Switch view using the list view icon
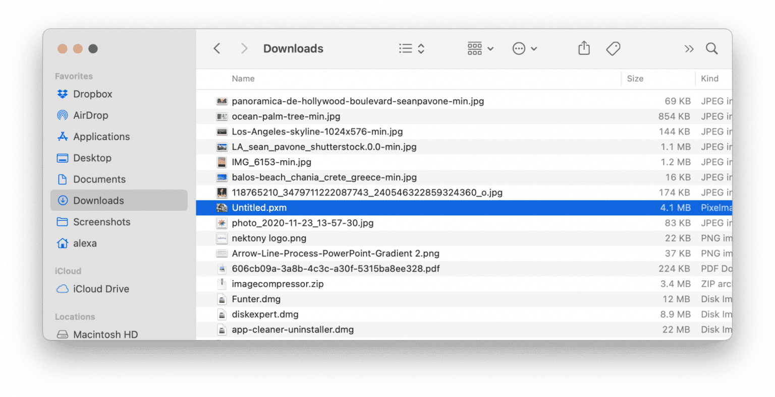This screenshot has width=775, height=397. (x=406, y=48)
